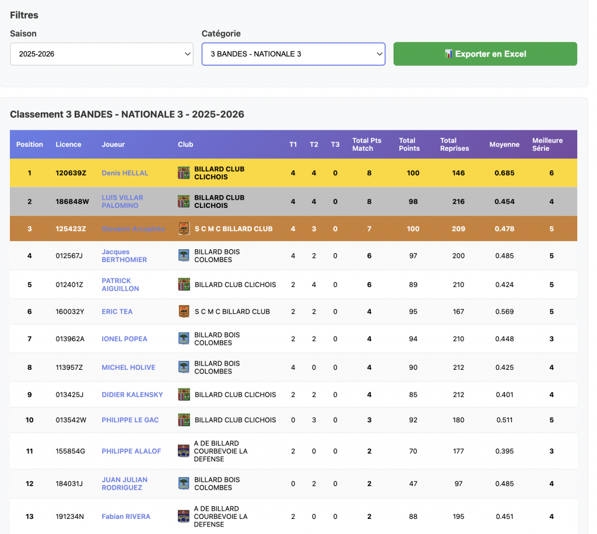Click club logo beside Fabian RIVERA
This screenshot has height=534, width=597.
pyautogui.click(x=184, y=517)
